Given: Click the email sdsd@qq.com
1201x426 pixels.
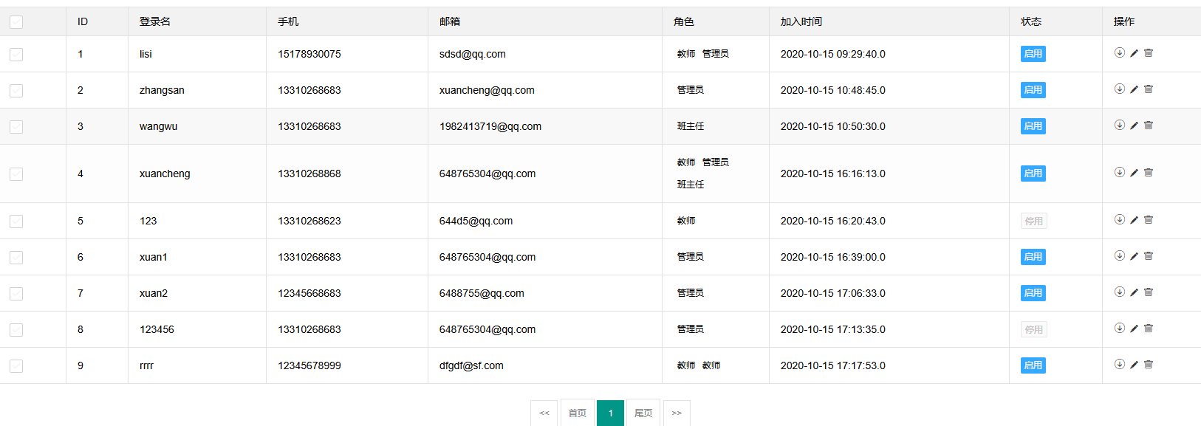Looking at the screenshot, I should click(473, 54).
